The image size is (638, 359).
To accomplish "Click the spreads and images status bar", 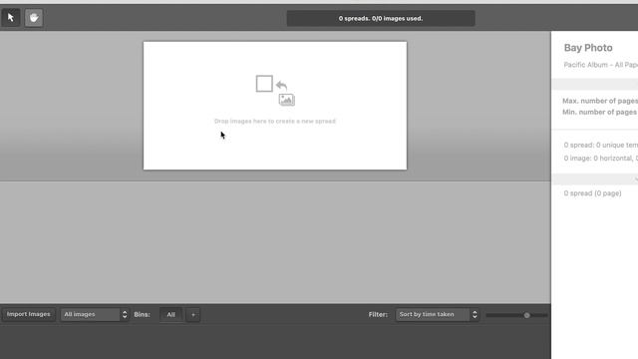I will [x=381, y=18].
